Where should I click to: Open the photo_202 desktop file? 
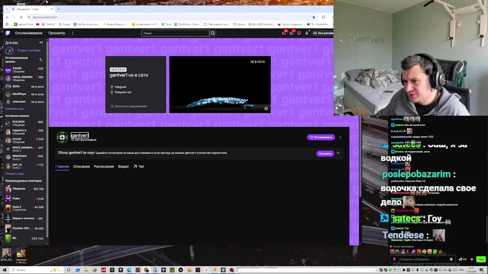tap(6, 255)
